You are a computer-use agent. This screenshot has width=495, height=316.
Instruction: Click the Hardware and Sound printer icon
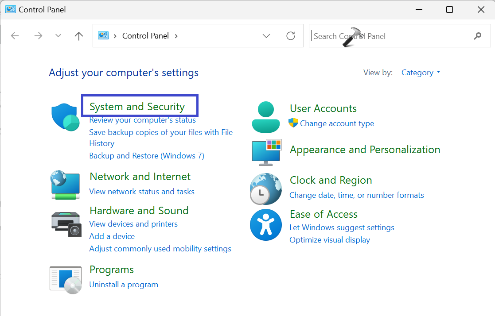point(66,224)
